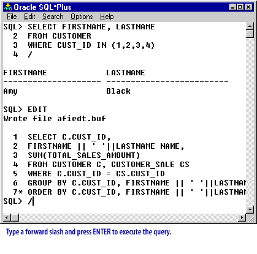Click the 'Oracle SQL*Plus' window title text
257x254 pixels.
42,7
